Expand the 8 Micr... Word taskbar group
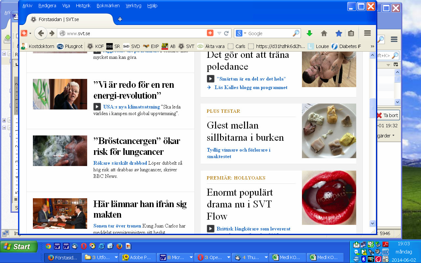This screenshot has height=263, width=421. click(190, 257)
